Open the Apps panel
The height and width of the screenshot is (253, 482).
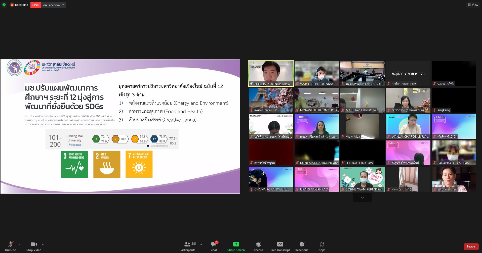pyautogui.click(x=322, y=246)
